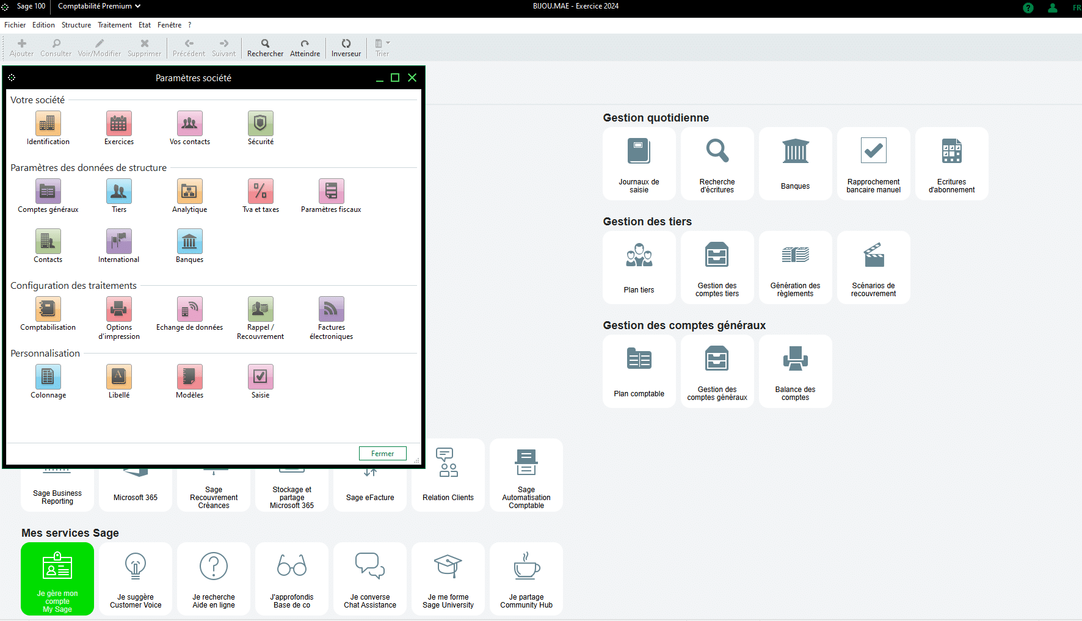The height and width of the screenshot is (621, 1082).
Task: Click the Fermer button
Action: pos(383,454)
